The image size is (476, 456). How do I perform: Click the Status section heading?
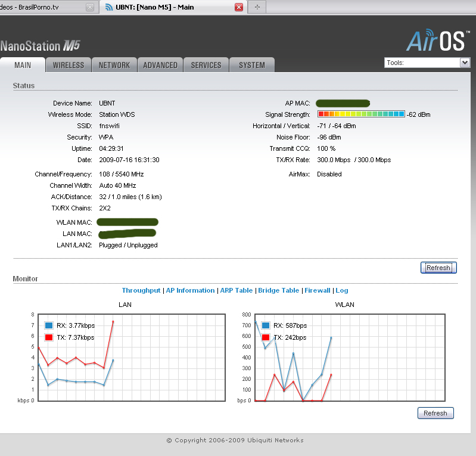[x=24, y=86]
